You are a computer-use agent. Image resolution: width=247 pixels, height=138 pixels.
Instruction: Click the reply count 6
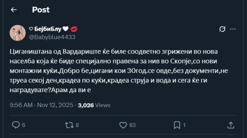(24, 125)
